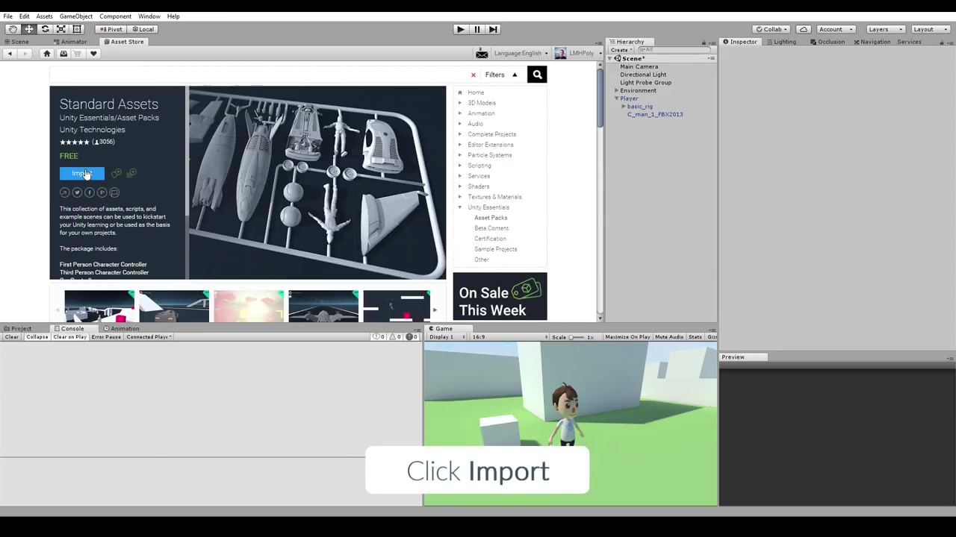Screen dimensions: 956x537
Task: Open the File menu
Action: (x=7, y=16)
